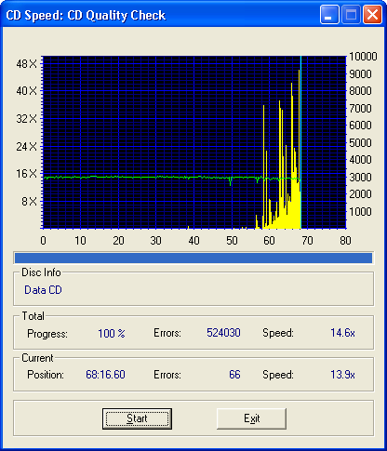Viewport: 387px width, 451px height.
Task: Click the total speed value 14.6x
Action: 342,333
